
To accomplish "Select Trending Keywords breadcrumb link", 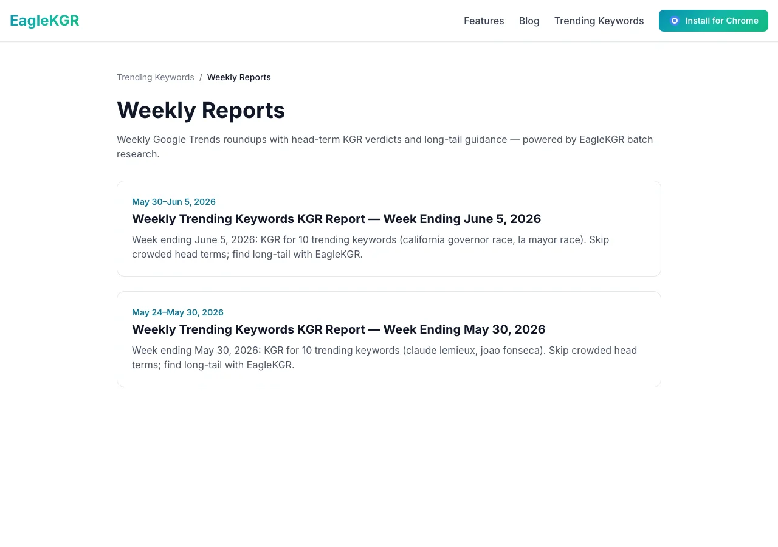I will pyautogui.click(x=156, y=77).
